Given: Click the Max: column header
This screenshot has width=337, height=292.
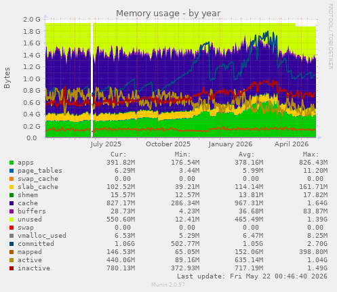Looking at the screenshot, I should [311, 154].
